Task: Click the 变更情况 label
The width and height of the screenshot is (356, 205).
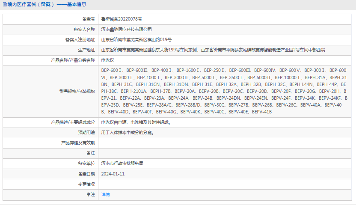Action: (x=86, y=184)
